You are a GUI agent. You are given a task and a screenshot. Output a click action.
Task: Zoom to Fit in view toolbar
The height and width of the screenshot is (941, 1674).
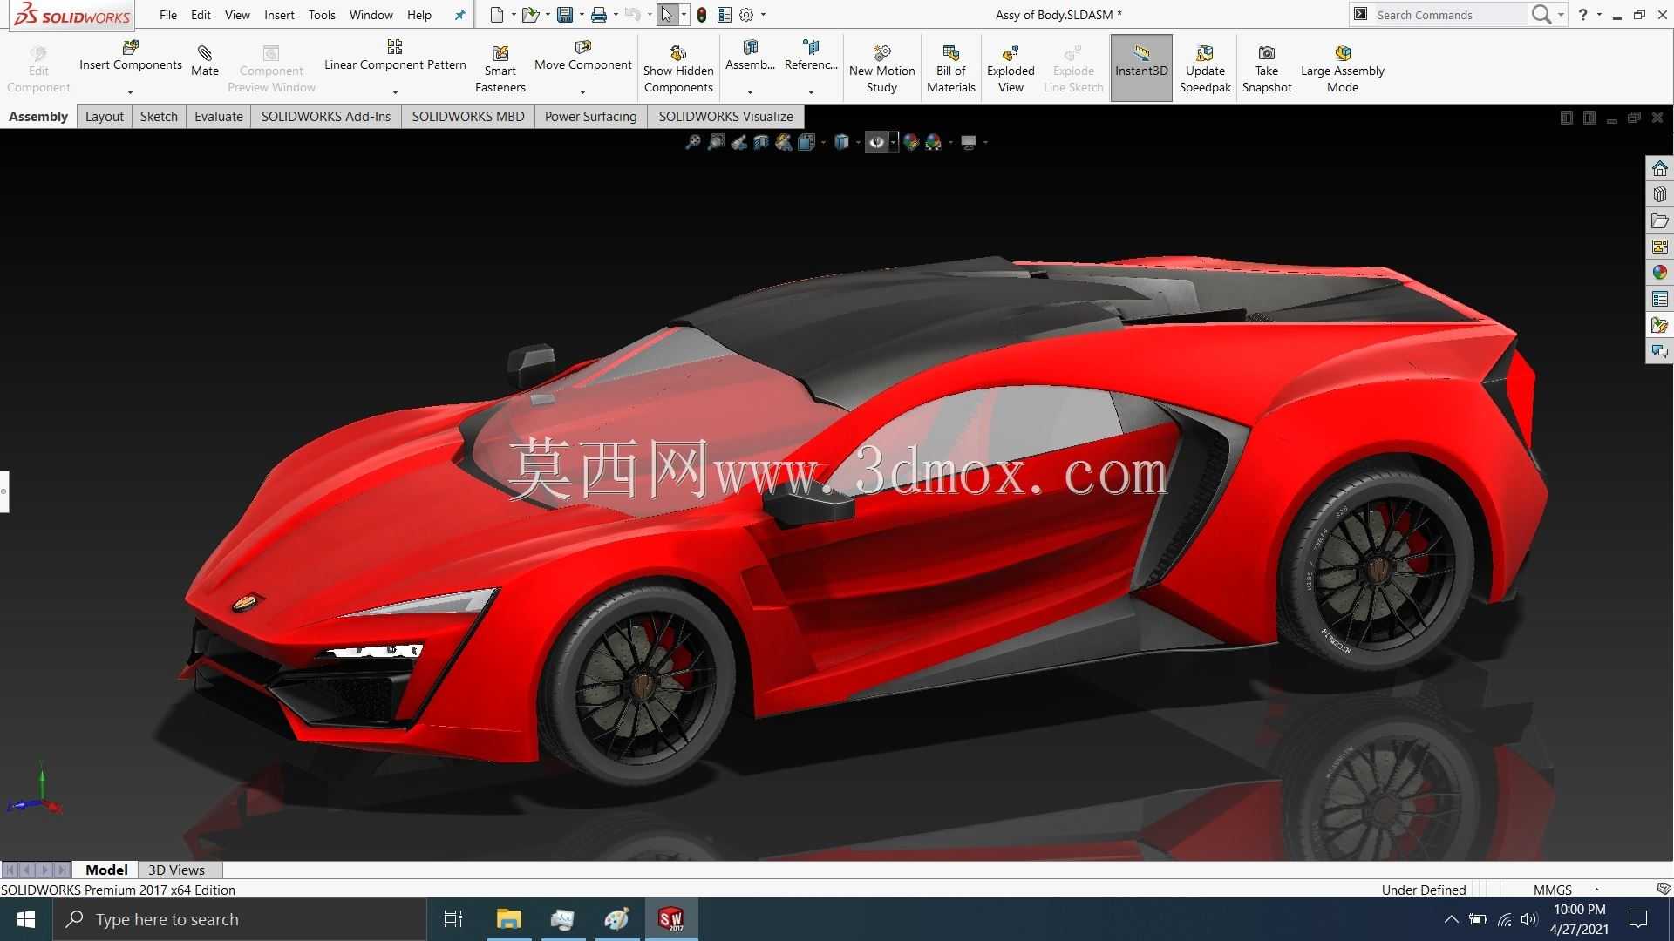(x=692, y=142)
